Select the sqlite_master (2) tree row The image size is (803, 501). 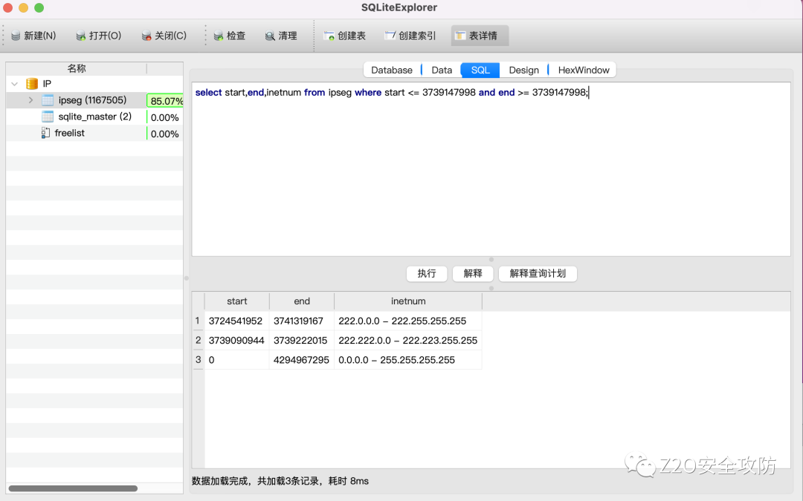coord(94,117)
